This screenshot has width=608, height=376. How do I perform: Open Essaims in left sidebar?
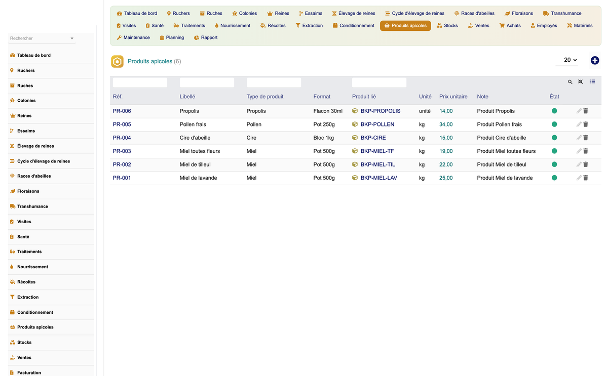coord(51,131)
